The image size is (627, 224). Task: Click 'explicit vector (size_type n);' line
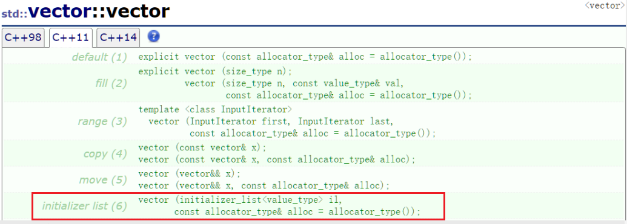coord(215,72)
